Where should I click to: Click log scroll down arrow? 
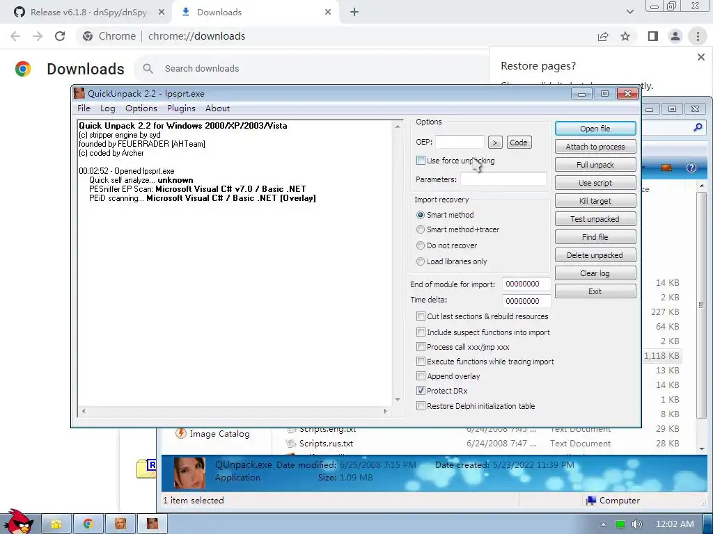(398, 400)
